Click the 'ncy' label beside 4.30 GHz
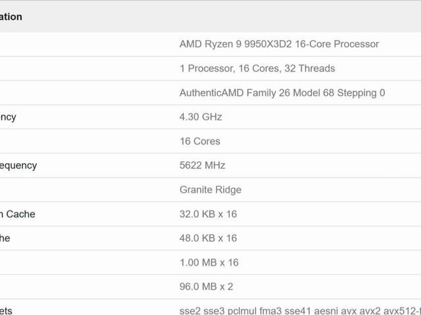 pyautogui.click(x=8, y=117)
